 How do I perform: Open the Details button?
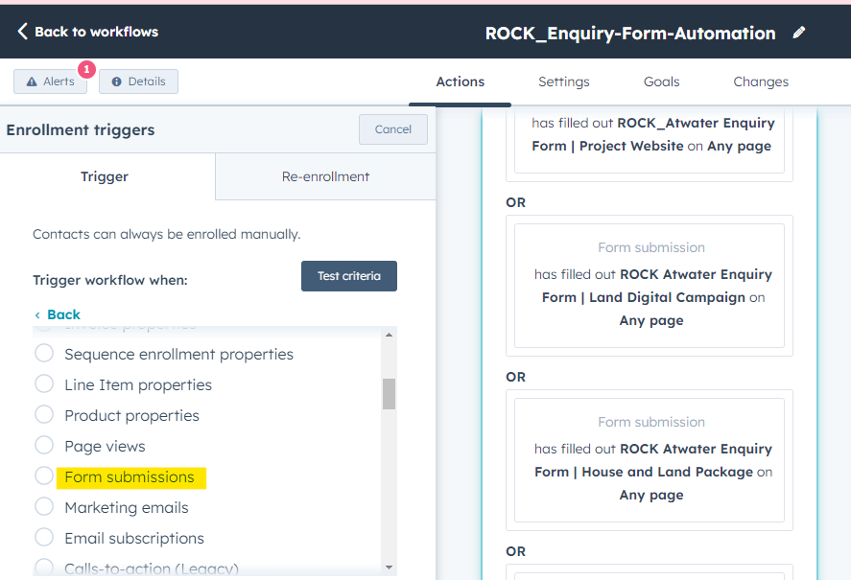138,81
